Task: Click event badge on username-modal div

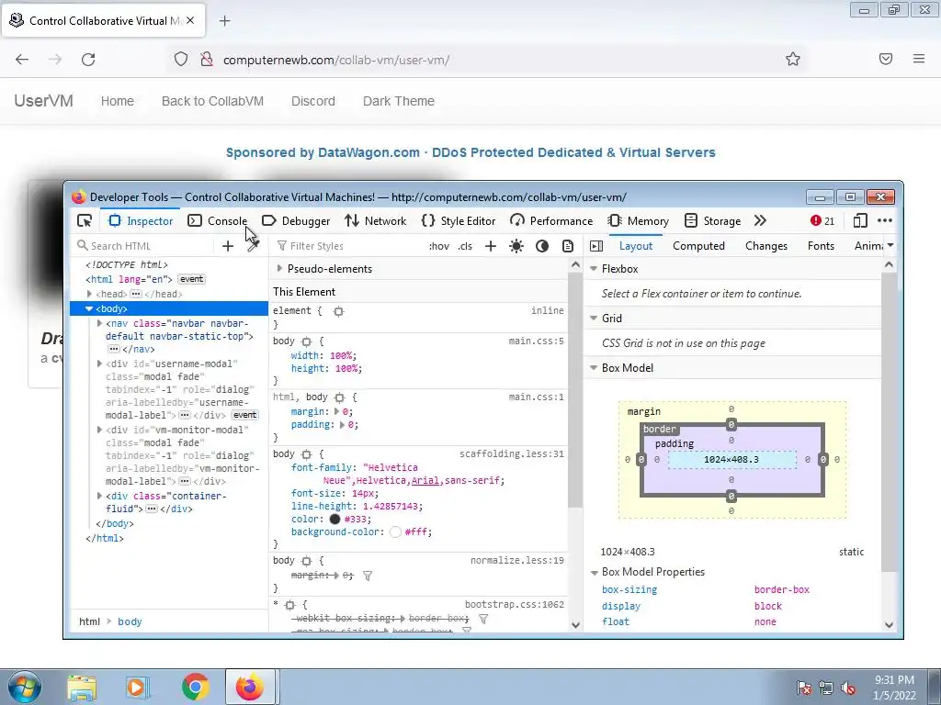Action: (244, 415)
